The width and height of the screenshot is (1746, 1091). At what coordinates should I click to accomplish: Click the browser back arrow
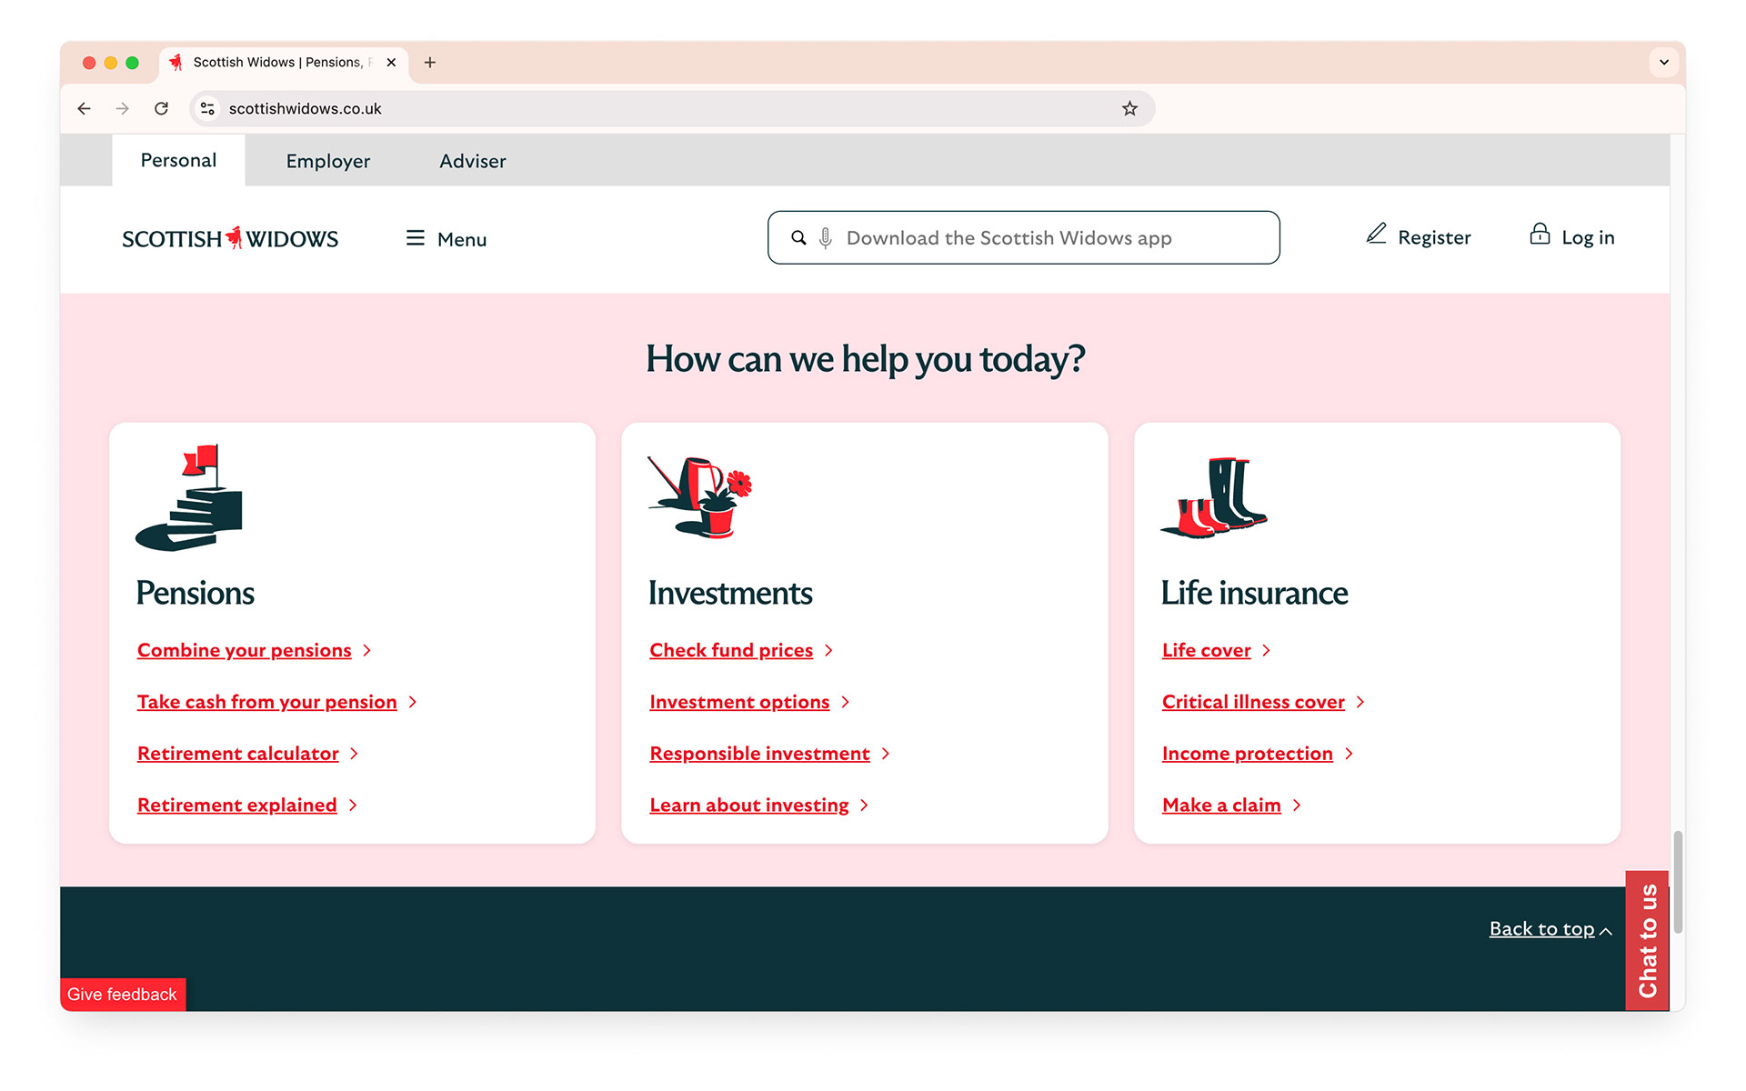pos(85,109)
